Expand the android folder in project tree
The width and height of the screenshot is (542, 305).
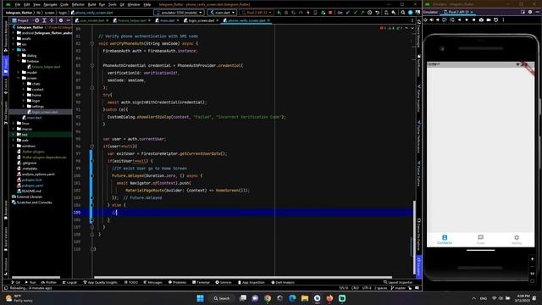14,33
